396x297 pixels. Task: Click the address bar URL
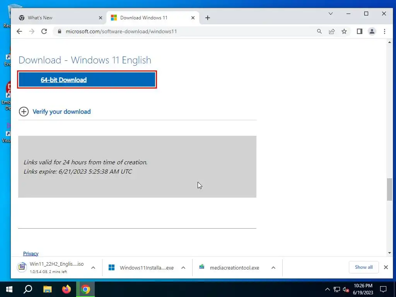(121, 31)
